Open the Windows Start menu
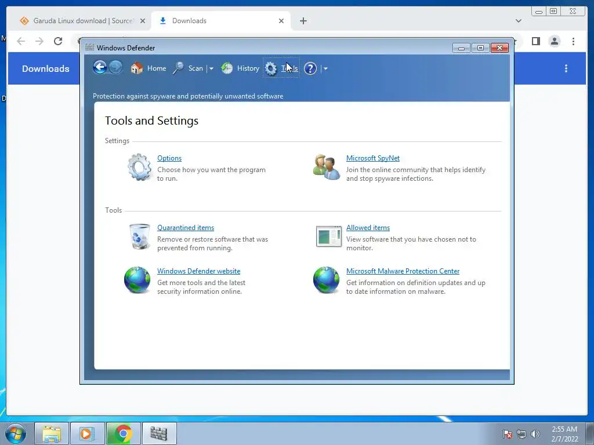 pos(16,433)
